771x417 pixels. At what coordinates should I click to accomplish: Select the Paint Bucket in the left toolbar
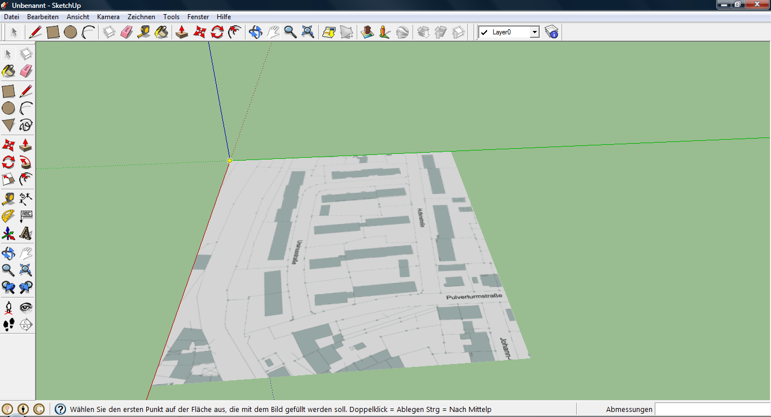[8, 71]
